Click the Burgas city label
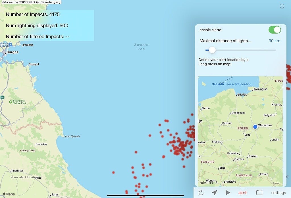 click(x=13, y=52)
